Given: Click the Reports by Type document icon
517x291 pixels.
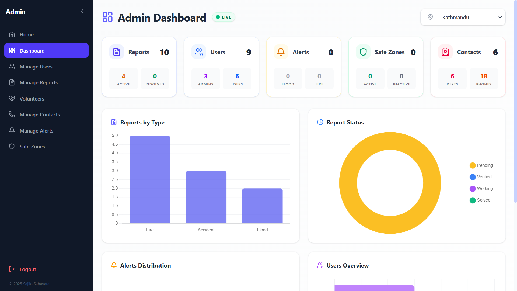Looking at the screenshot, I should tap(114, 122).
